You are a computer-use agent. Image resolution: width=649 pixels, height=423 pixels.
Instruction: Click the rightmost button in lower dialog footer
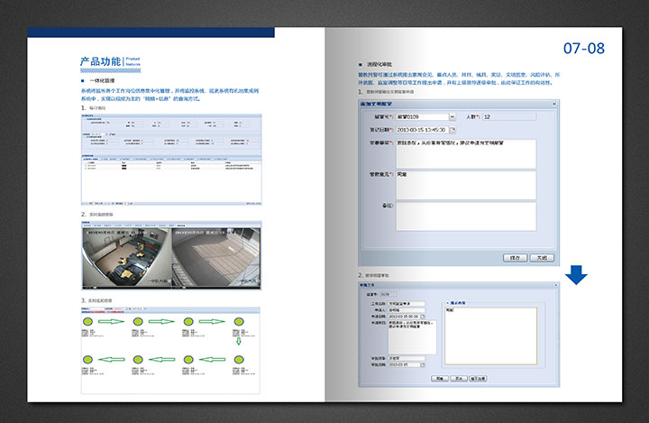478,379
